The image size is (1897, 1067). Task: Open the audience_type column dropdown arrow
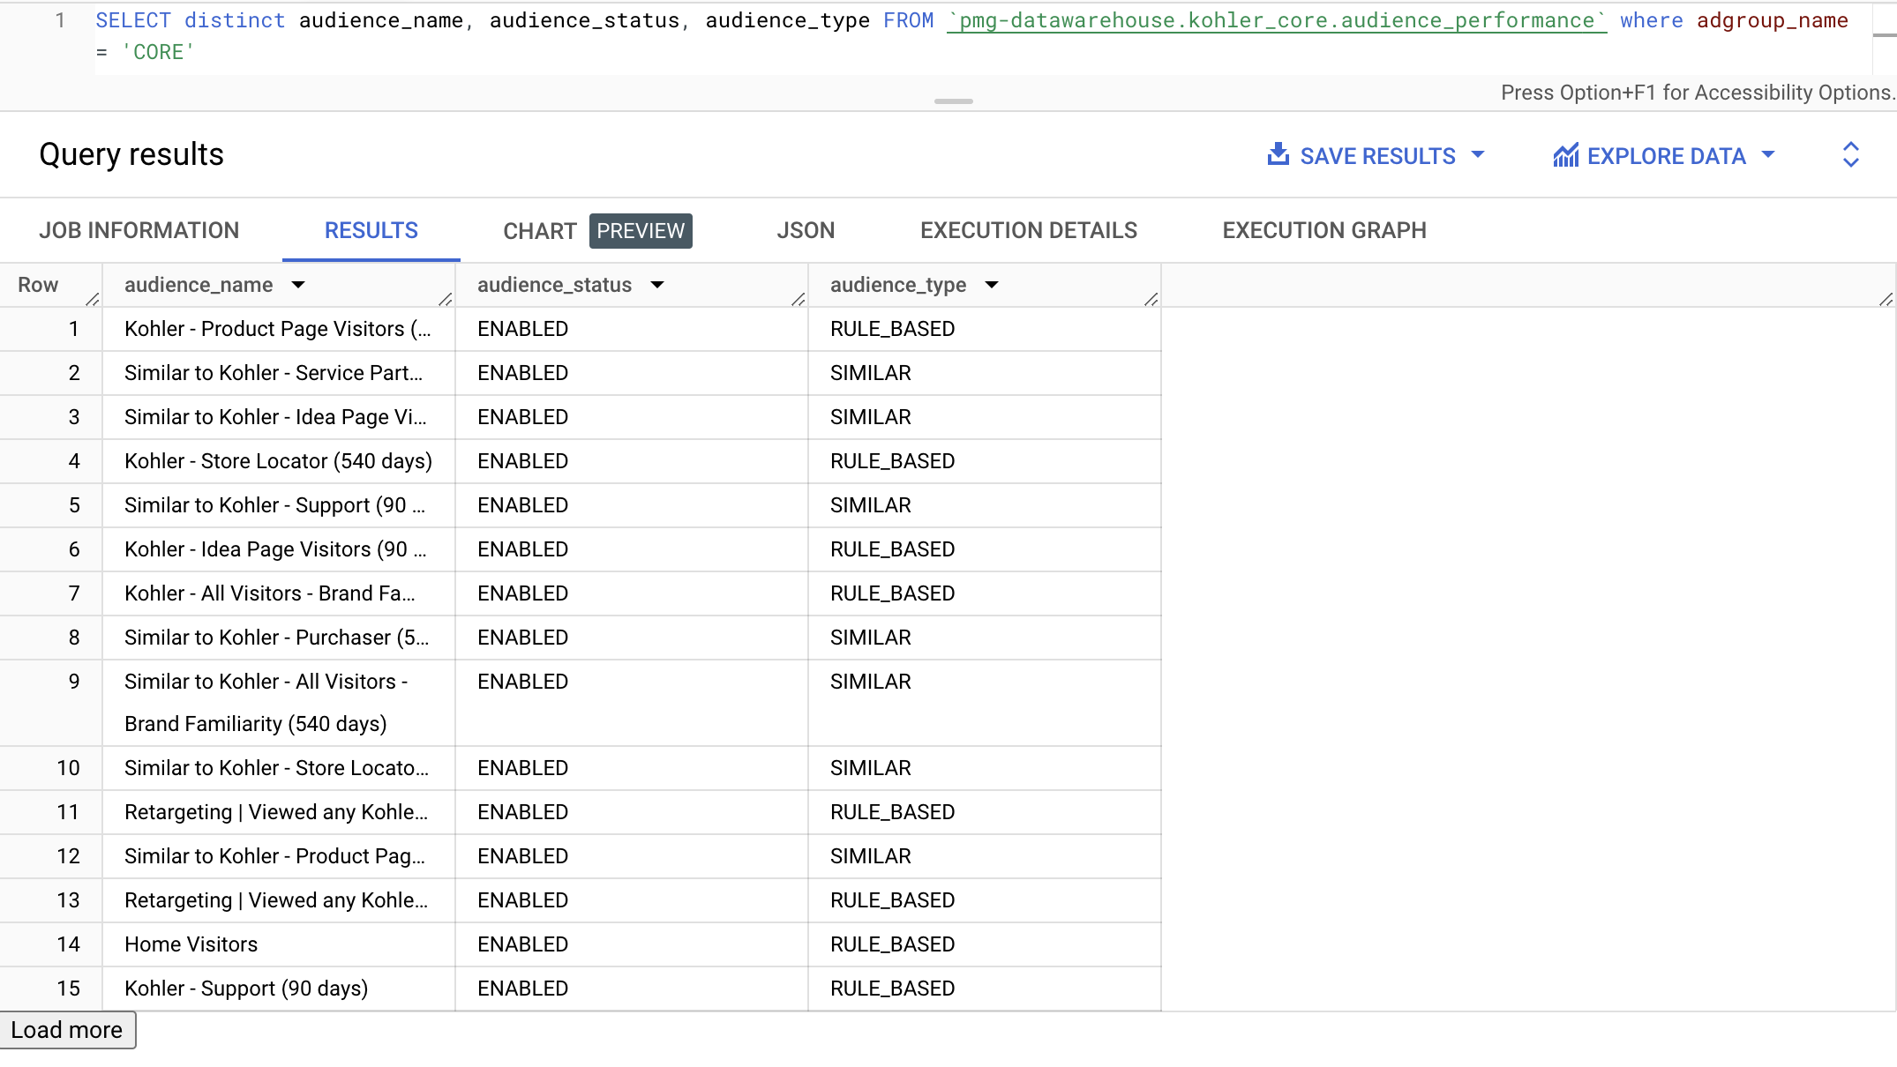pyautogui.click(x=992, y=285)
